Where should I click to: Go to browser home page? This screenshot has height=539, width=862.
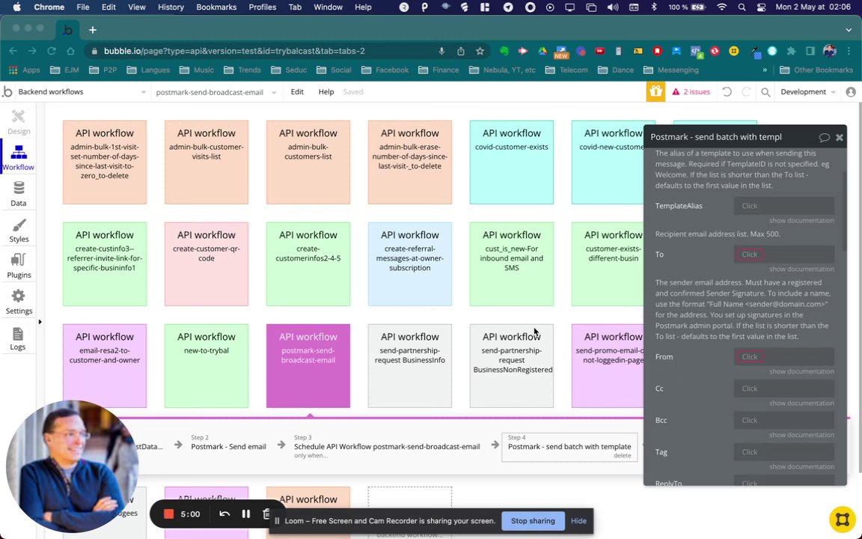[x=70, y=51]
